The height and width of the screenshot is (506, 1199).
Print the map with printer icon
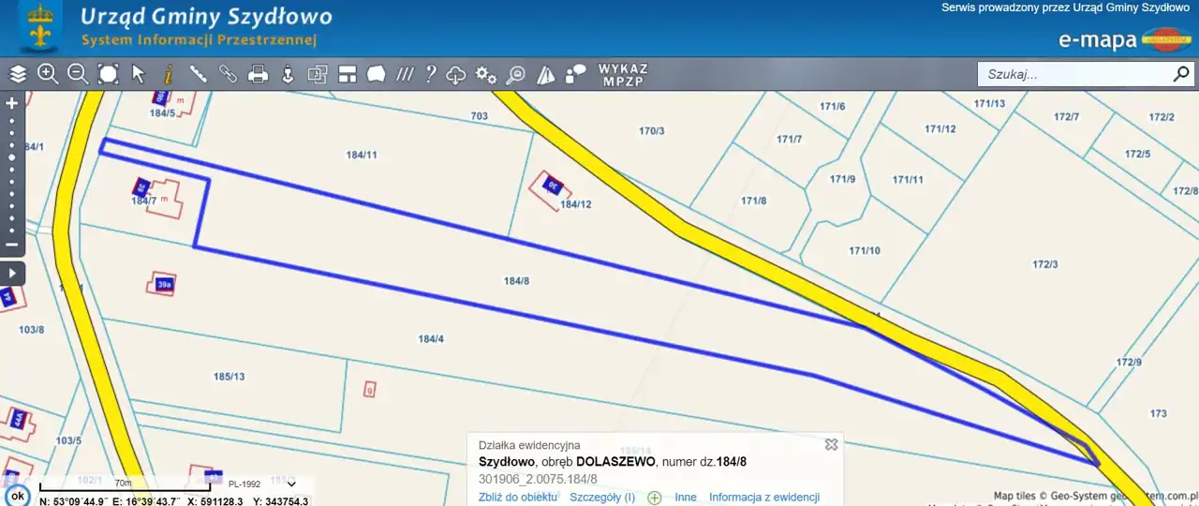coord(259,74)
